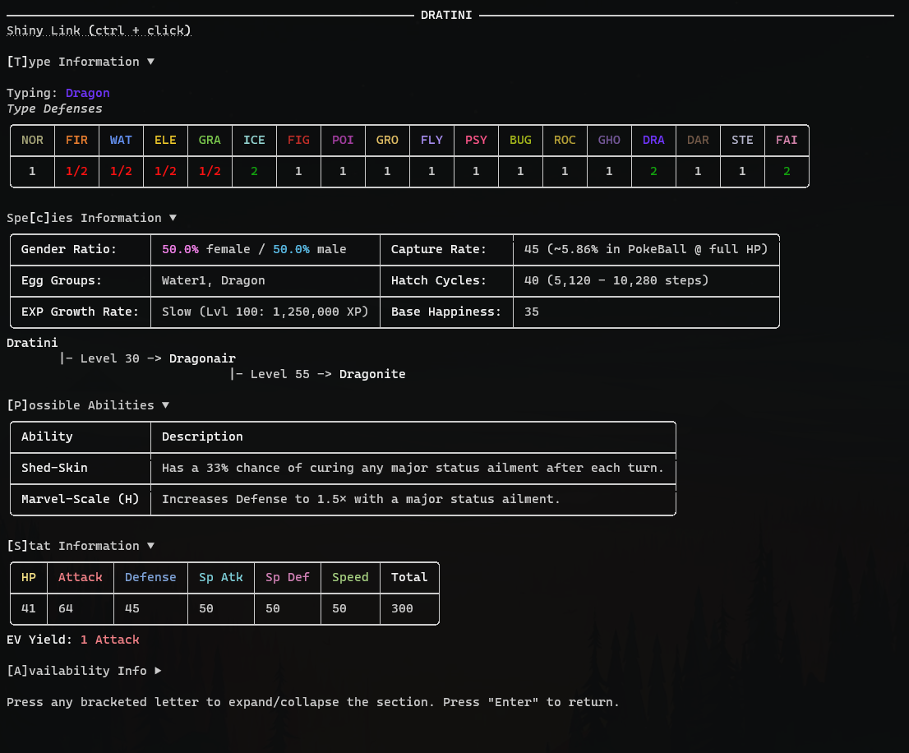Collapse the Species Information section
This screenshot has height=753, width=909.
(91, 218)
